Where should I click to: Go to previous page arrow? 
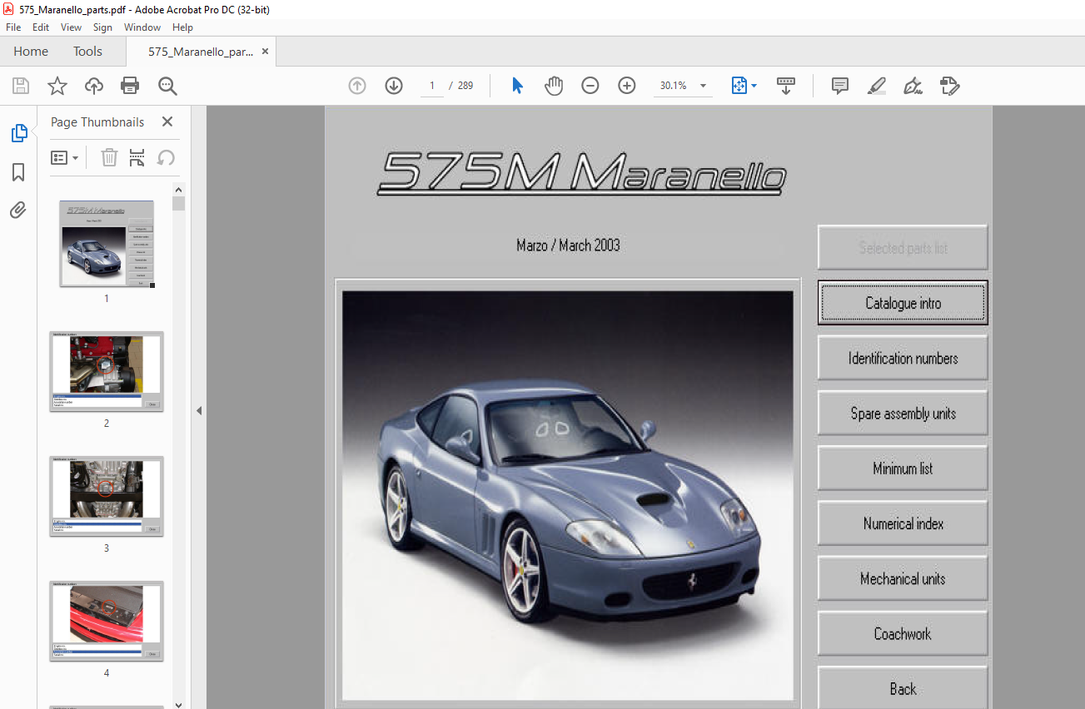357,86
